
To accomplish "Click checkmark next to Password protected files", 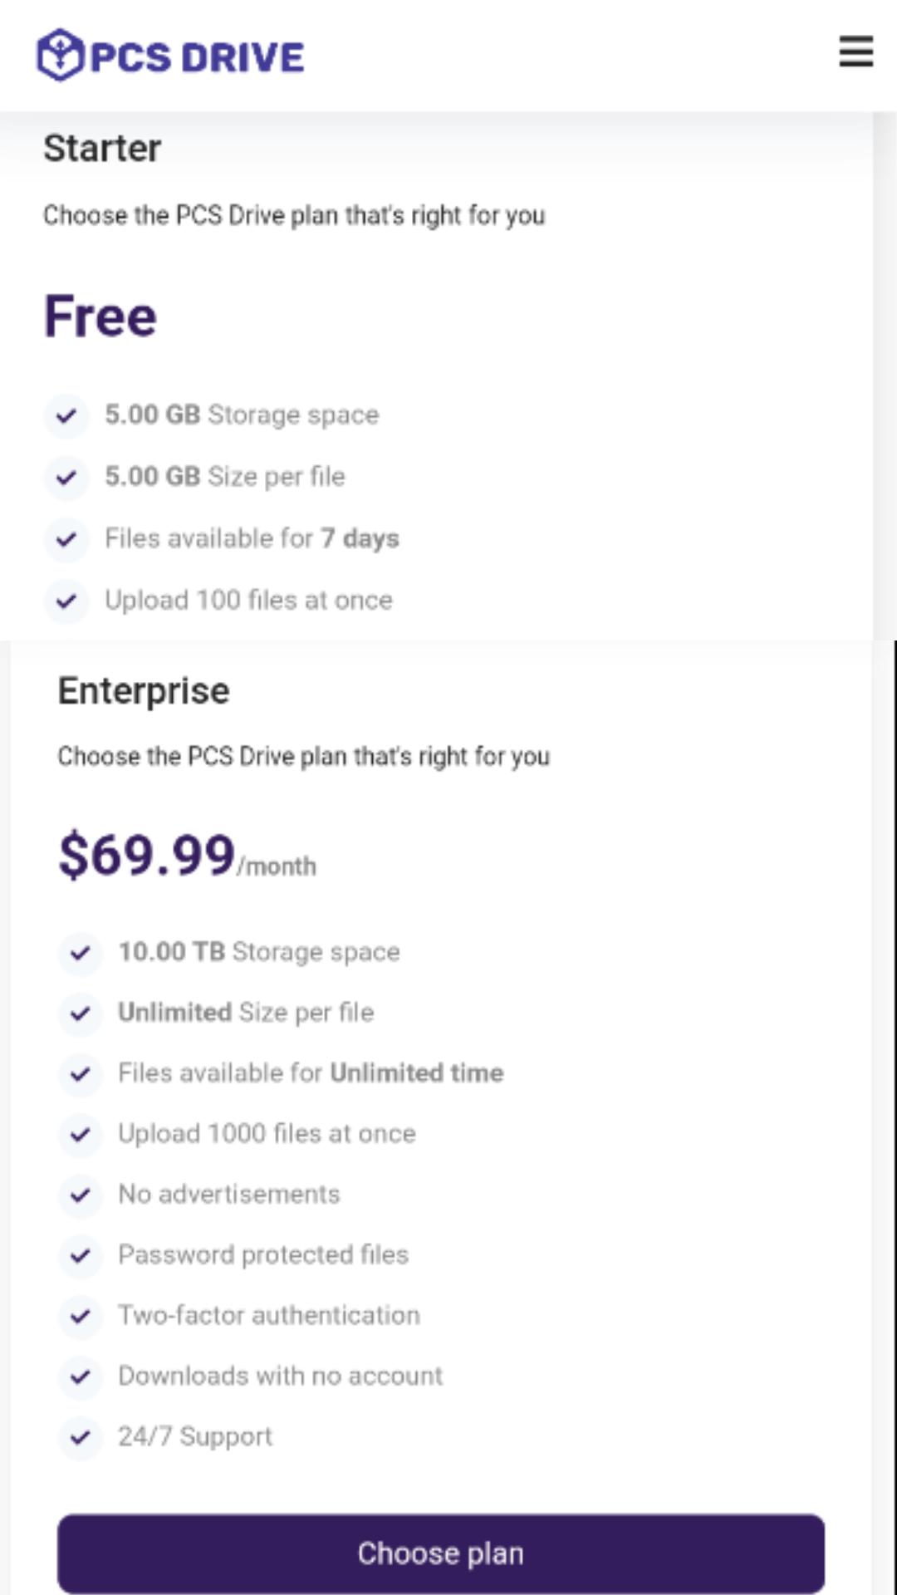I will click(81, 1255).
